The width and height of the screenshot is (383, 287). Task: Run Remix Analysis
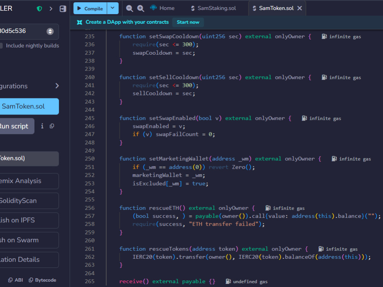coord(29,181)
